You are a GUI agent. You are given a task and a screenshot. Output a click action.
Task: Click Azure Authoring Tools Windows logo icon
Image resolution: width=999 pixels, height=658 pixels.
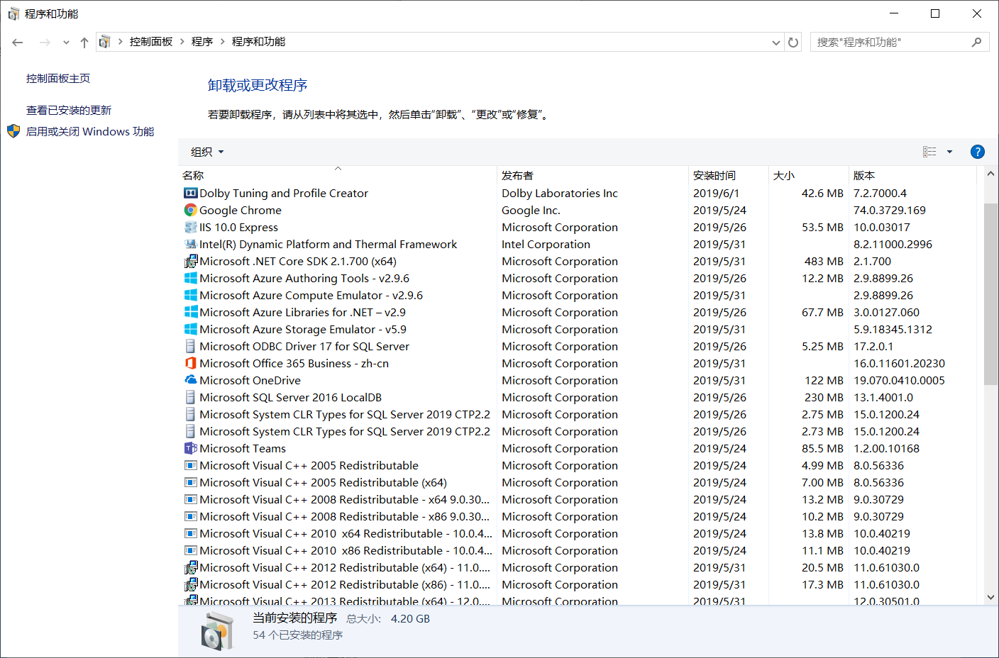click(x=190, y=278)
